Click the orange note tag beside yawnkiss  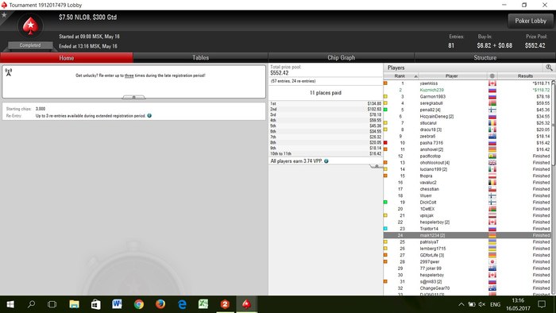pos(385,83)
